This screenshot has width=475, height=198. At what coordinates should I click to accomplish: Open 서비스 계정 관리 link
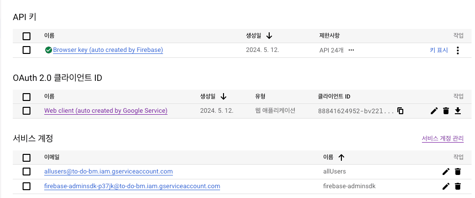[x=443, y=139]
